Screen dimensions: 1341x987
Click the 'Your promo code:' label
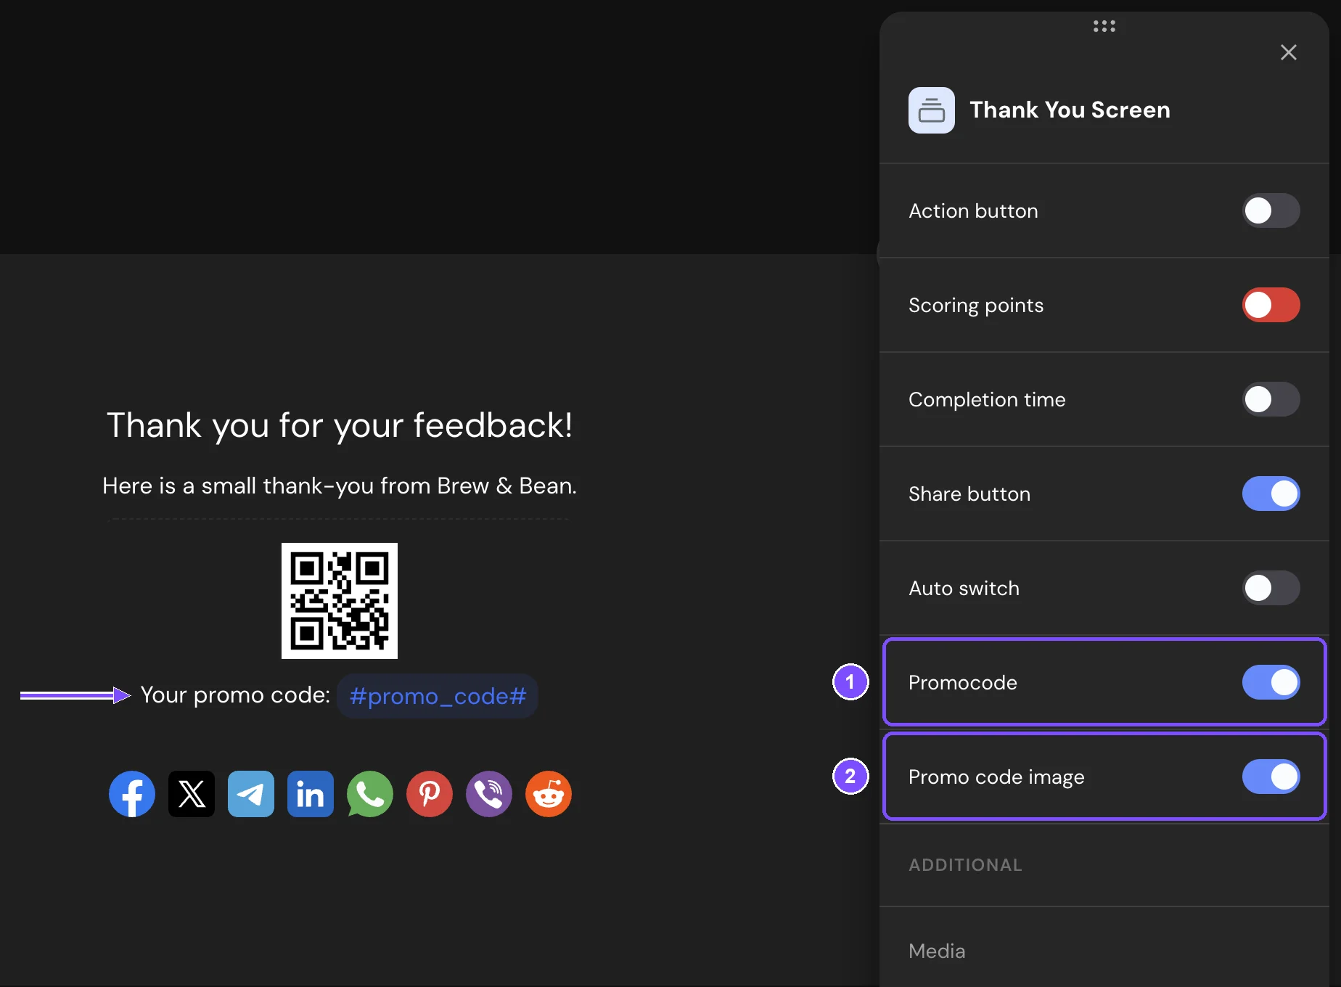pos(235,695)
